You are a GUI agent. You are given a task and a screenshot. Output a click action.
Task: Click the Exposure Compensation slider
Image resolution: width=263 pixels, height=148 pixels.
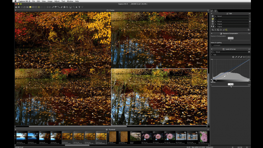tap(230, 40)
